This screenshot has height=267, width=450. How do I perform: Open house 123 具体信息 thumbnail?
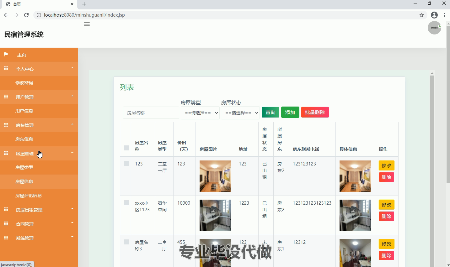355,176
